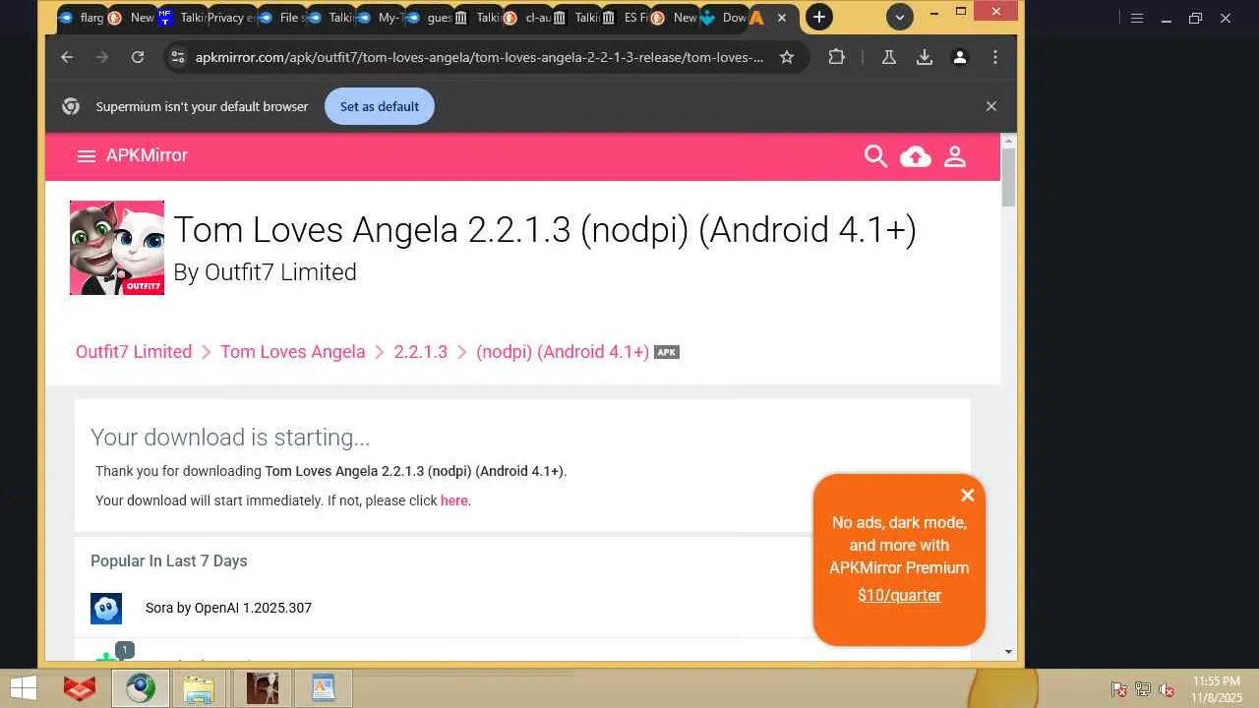Open the Action Center flag tray icon
Image resolution: width=1259 pixels, height=708 pixels.
(1118, 689)
